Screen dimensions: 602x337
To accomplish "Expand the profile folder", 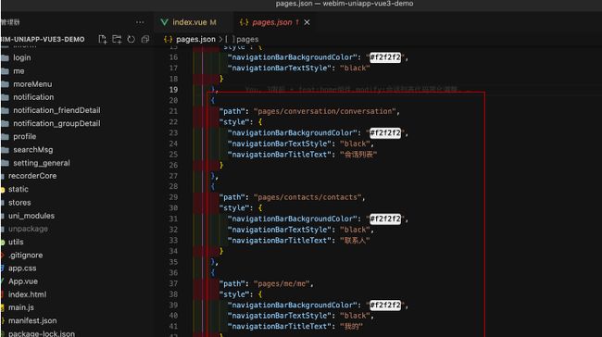I will pos(25,136).
